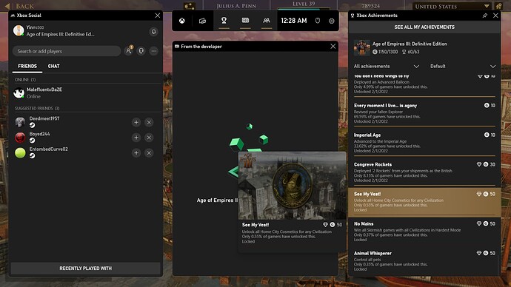Viewport: 511px width, 287px height.
Task: Click in the Search or add players field
Action: tap(67, 51)
